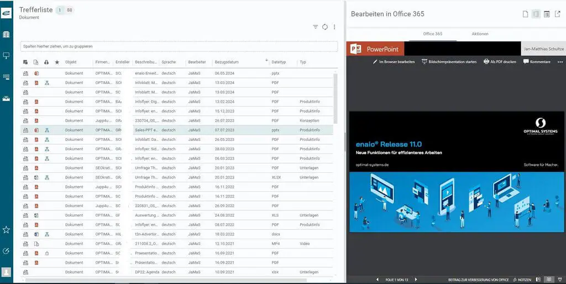Sort by the Bezugsdatum column header
This screenshot has height=284, width=566.
[x=227, y=62]
